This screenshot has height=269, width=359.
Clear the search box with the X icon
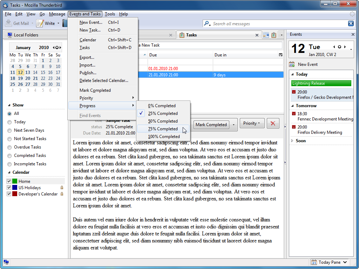click(351, 23)
